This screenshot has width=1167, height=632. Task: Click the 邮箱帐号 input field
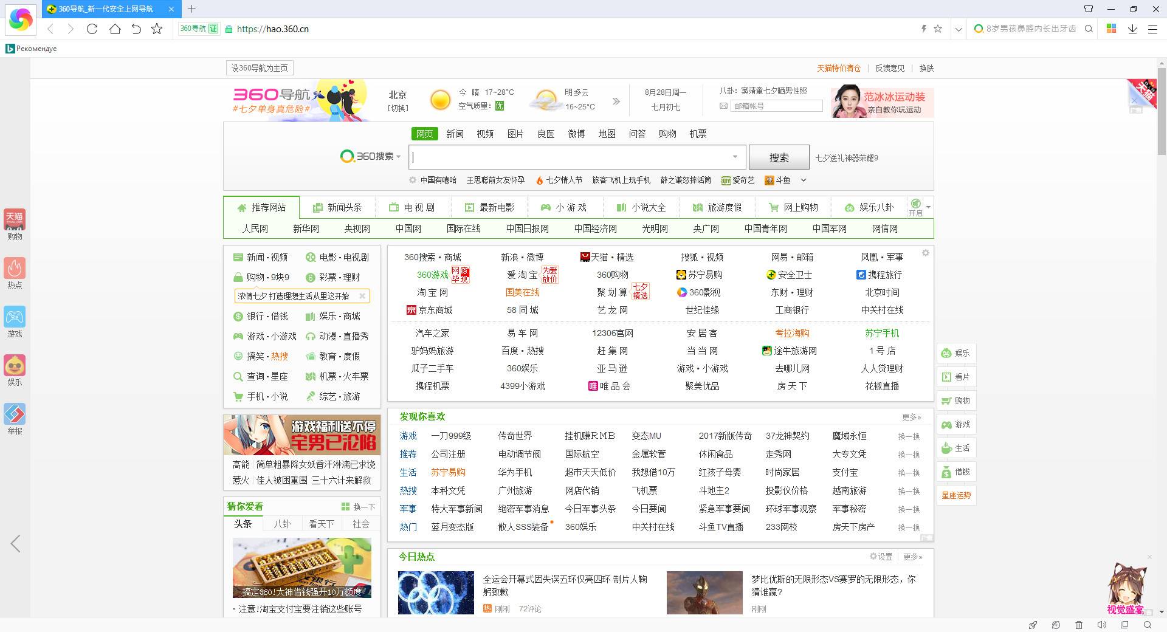tap(777, 106)
